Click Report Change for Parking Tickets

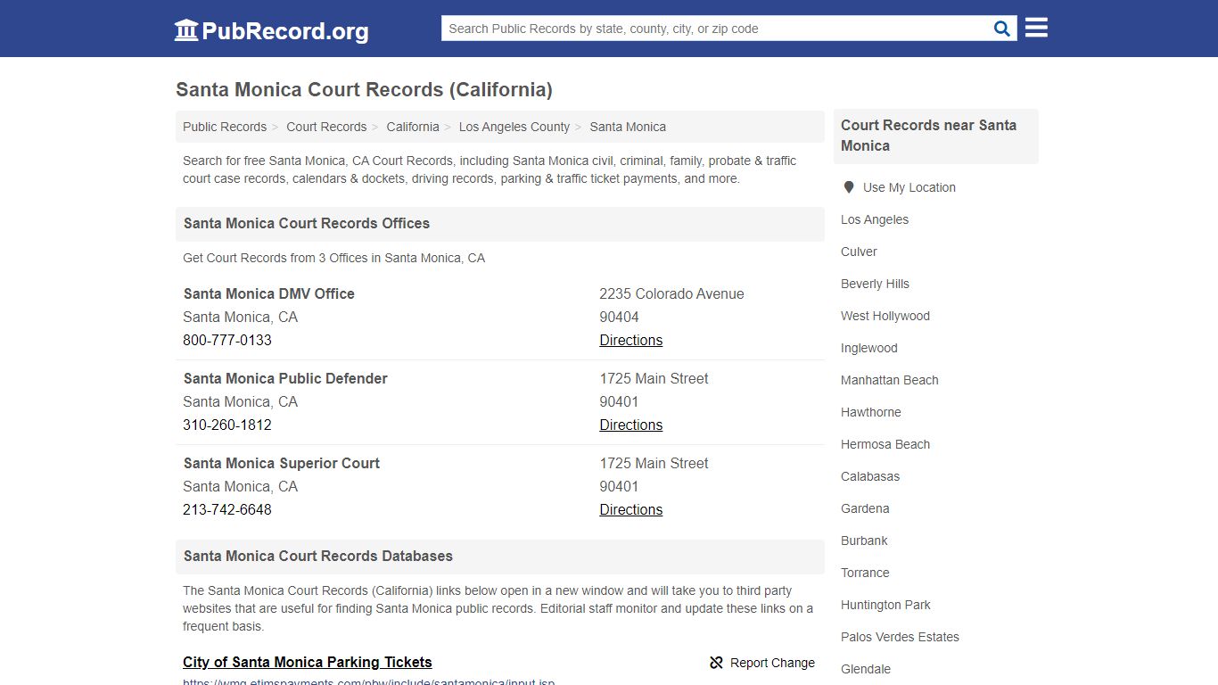click(x=762, y=663)
